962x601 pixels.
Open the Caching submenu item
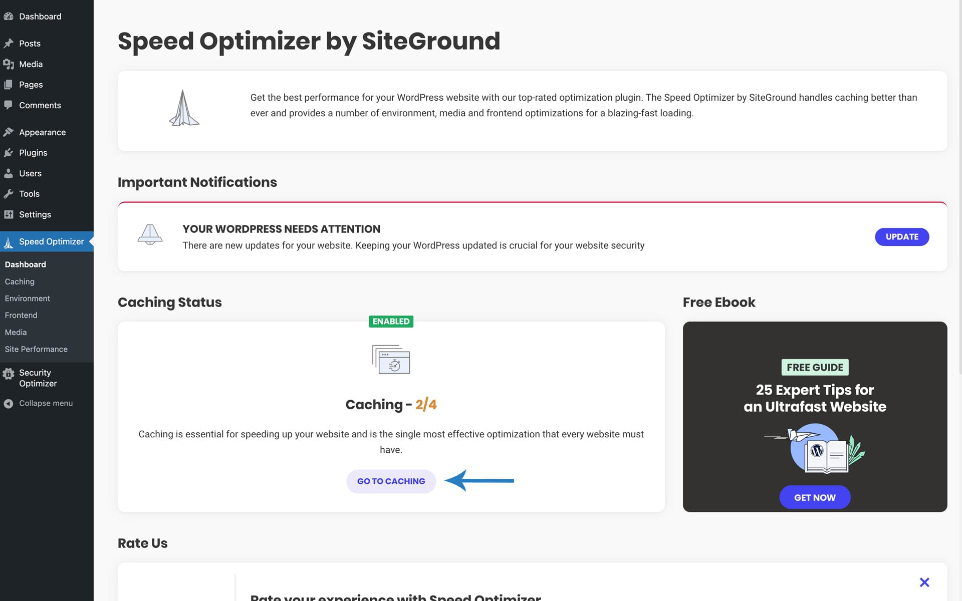tap(20, 281)
